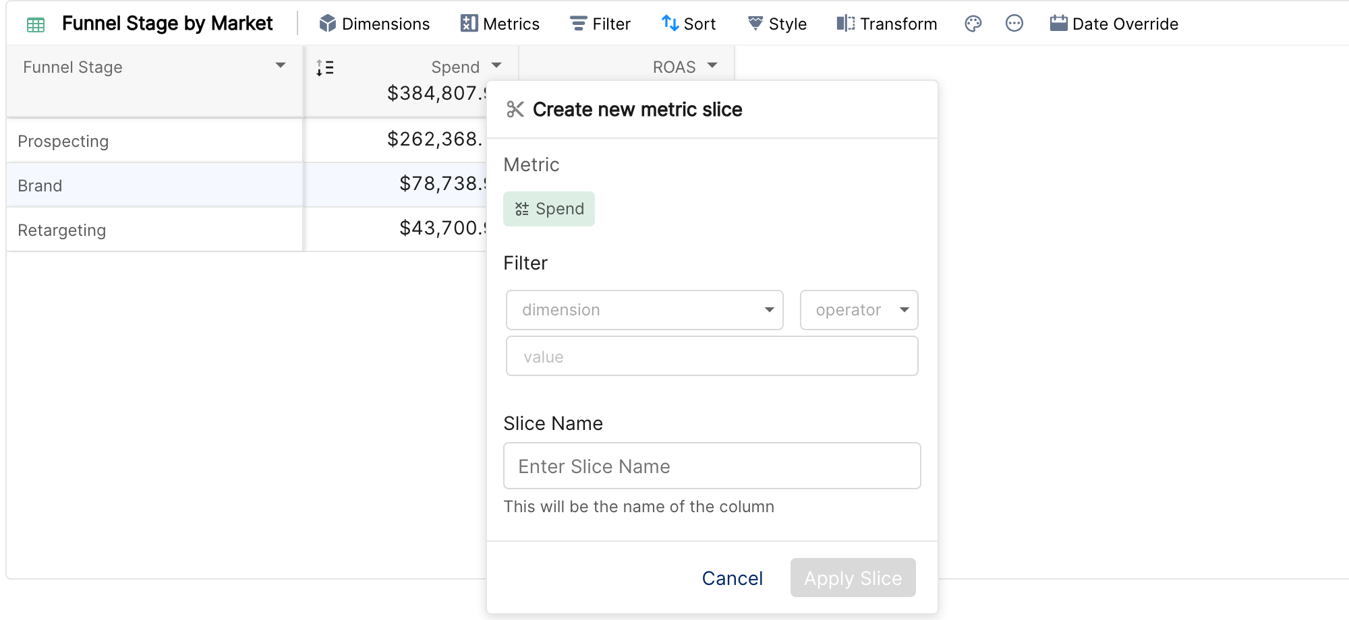Open the dimension filter dropdown
Viewport: 1349px width, 620px height.
click(x=645, y=310)
